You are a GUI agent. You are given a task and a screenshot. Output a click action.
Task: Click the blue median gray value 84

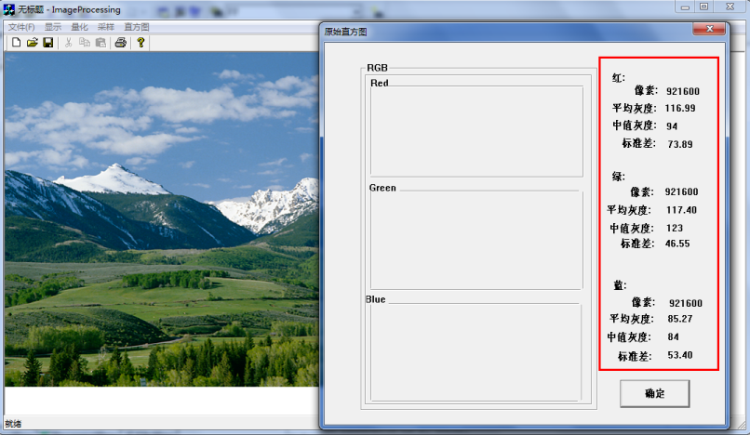[x=674, y=336]
